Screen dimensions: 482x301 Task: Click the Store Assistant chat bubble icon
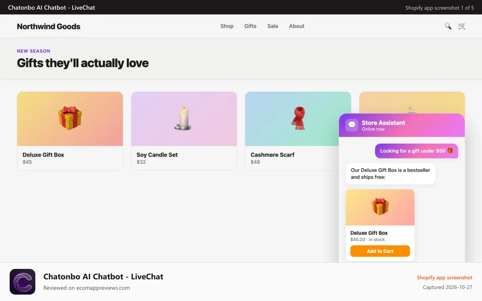pos(352,125)
